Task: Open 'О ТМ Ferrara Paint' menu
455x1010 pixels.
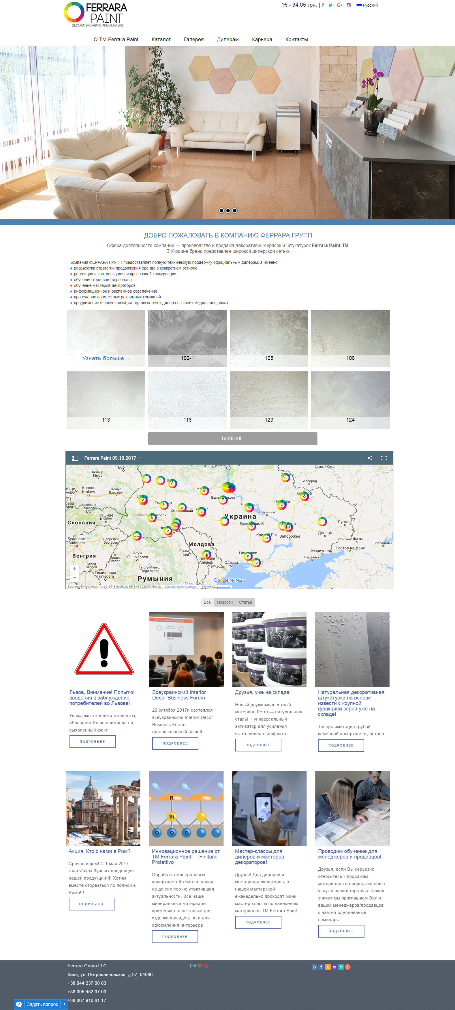Action: click(x=116, y=40)
